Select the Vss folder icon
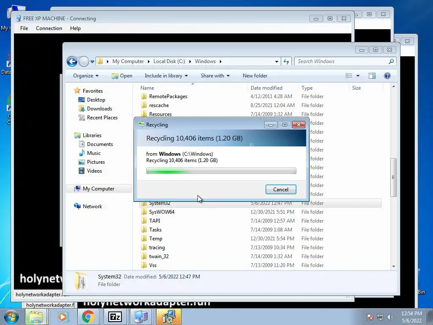The height and width of the screenshot is (325, 433). [x=144, y=265]
